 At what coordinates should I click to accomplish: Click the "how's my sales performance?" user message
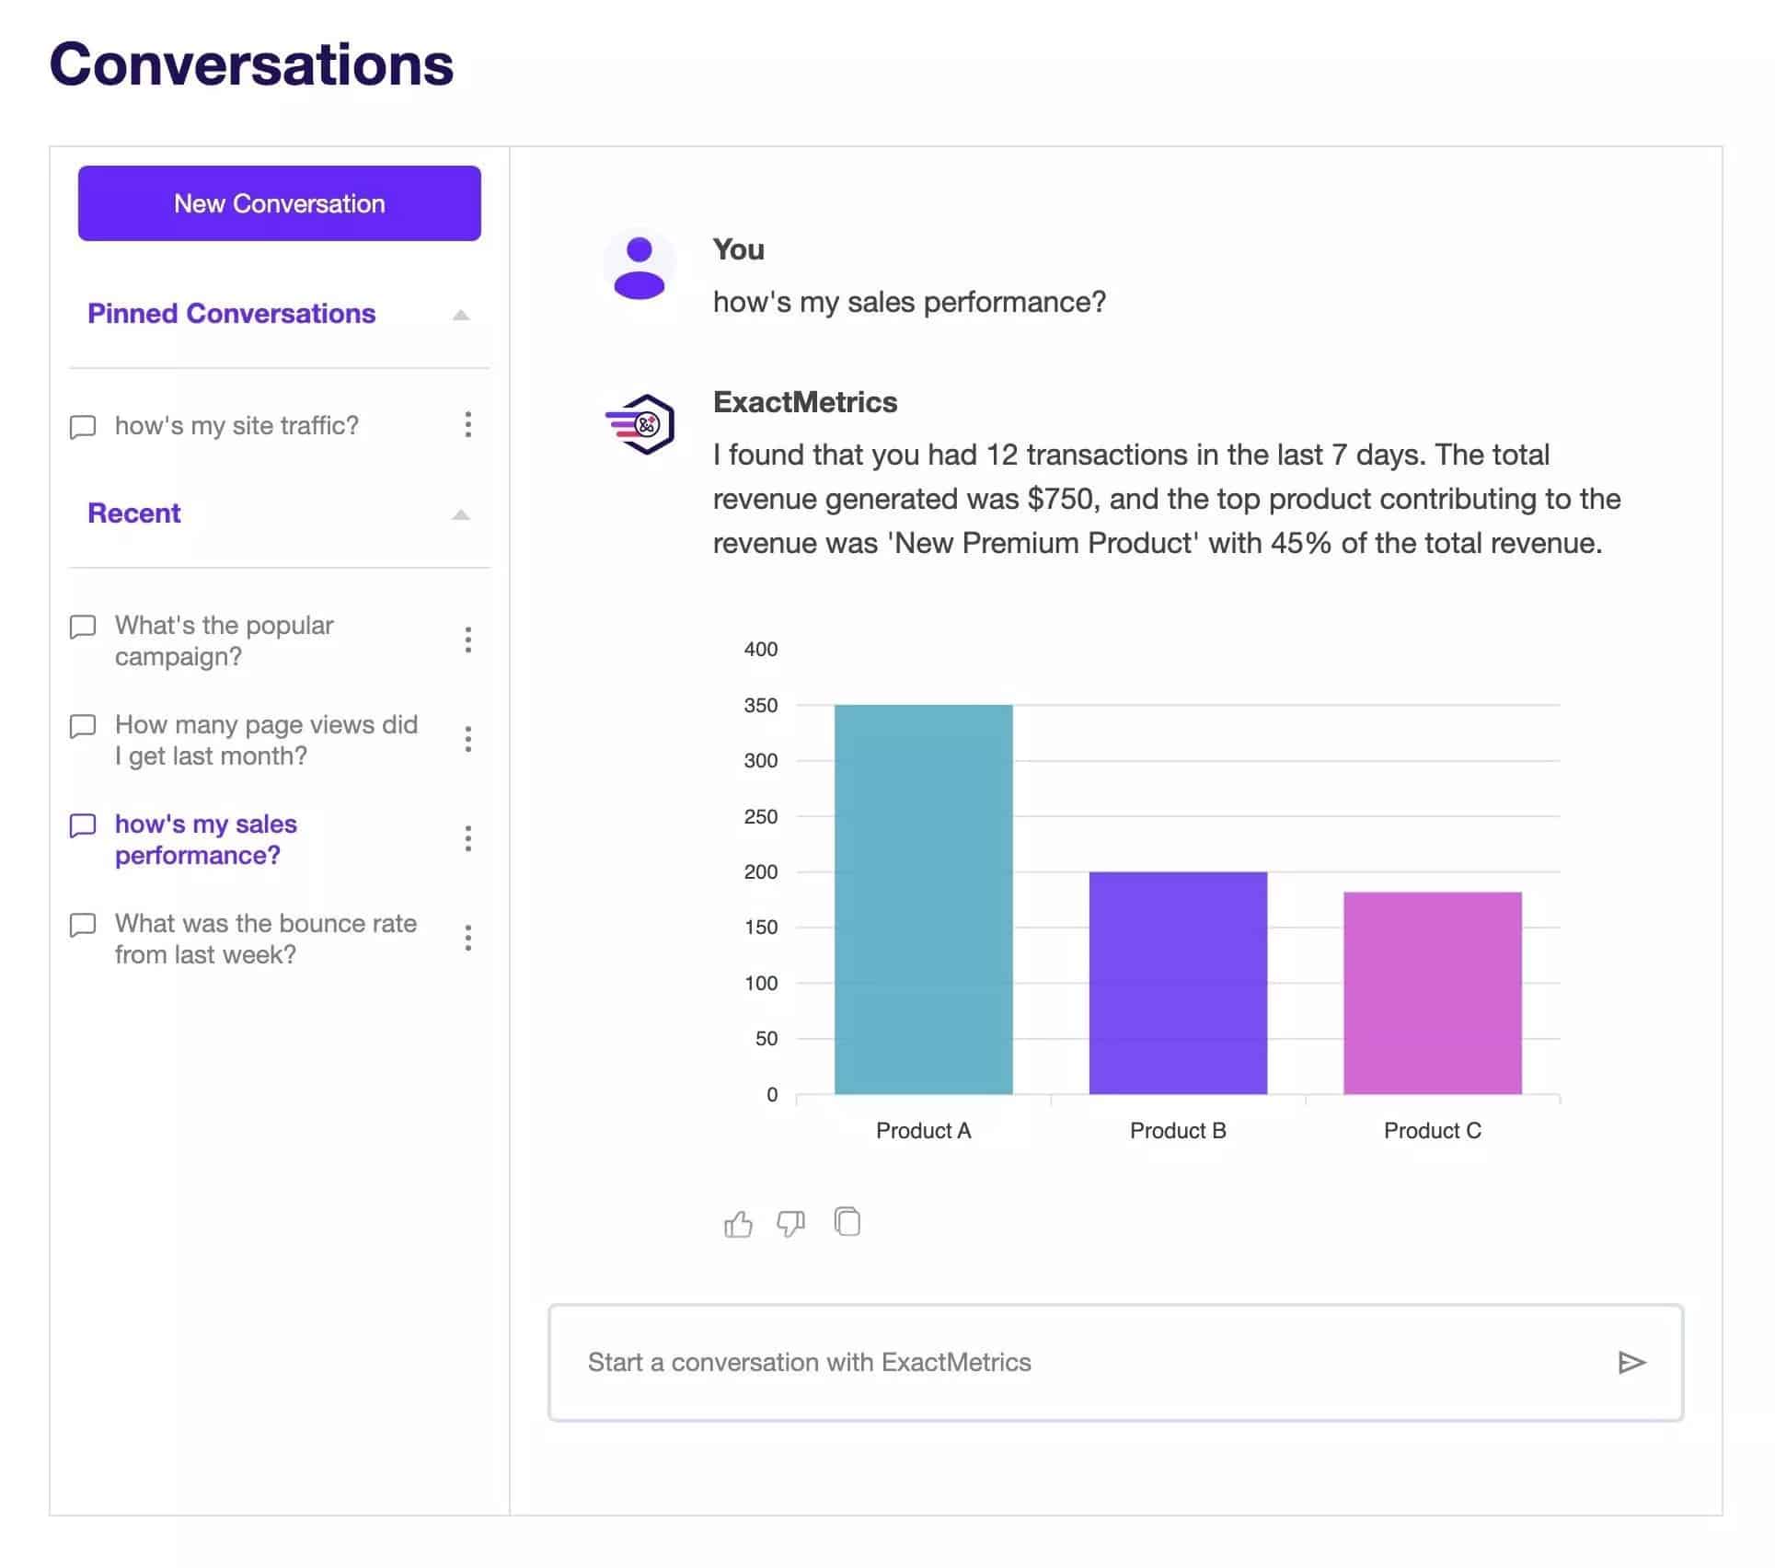tap(909, 303)
